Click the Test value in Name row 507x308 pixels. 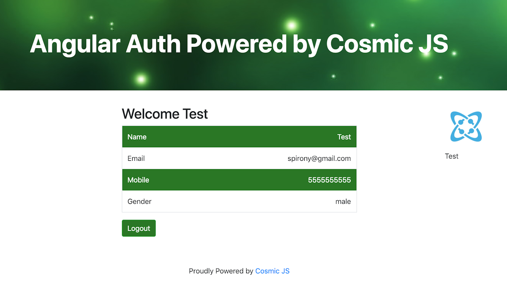coord(344,137)
